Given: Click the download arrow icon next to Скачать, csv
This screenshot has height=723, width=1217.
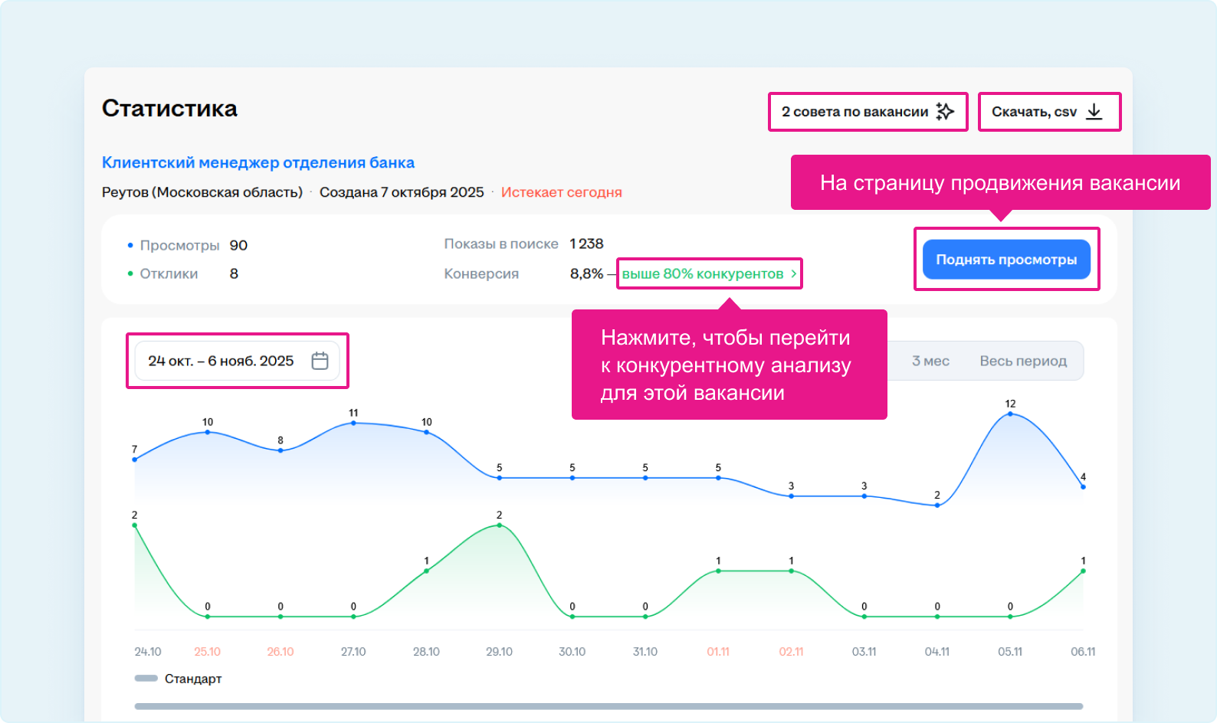Looking at the screenshot, I should click(1094, 112).
